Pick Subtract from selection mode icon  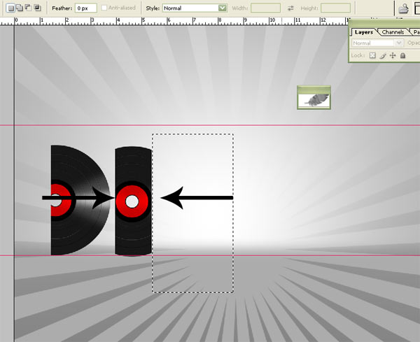click(28, 8)
